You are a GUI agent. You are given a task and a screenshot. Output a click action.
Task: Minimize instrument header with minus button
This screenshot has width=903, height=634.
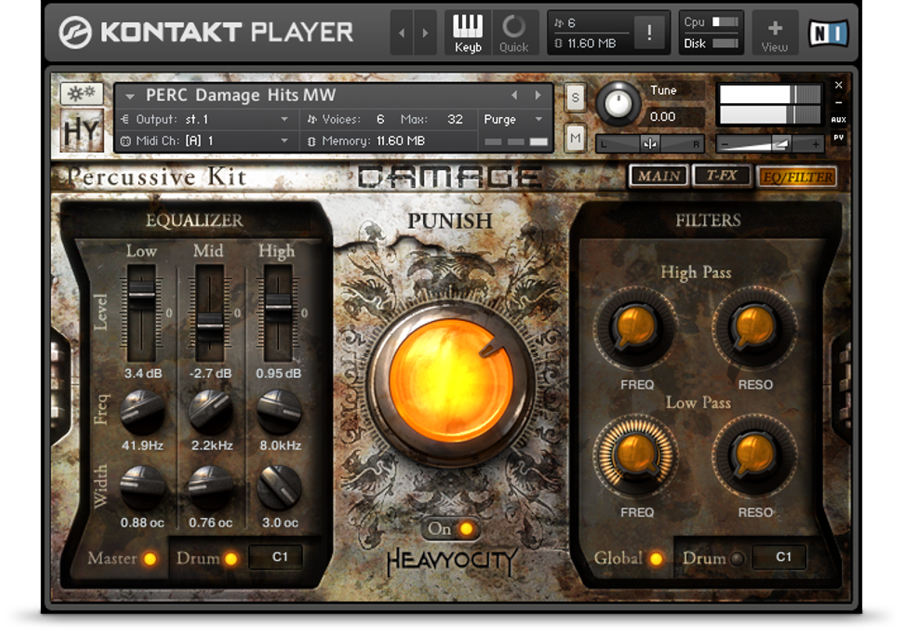click(x=839, y=102)
